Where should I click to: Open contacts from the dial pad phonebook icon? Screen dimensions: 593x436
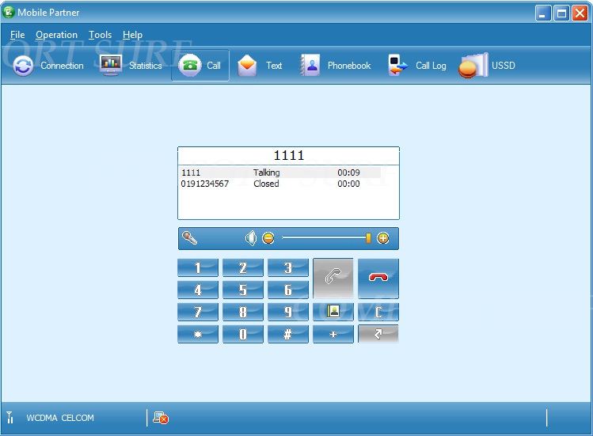click(333, 311)
